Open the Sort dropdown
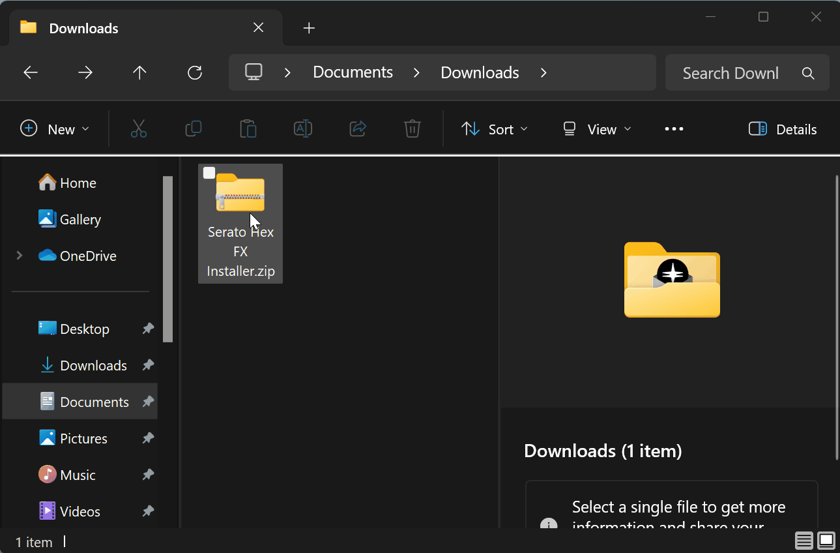Screen dimensions: 840x553 [495, 129]
